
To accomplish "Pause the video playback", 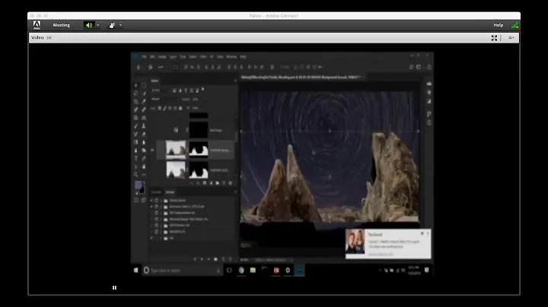I will pyautogui.click(x=114, y=287).
